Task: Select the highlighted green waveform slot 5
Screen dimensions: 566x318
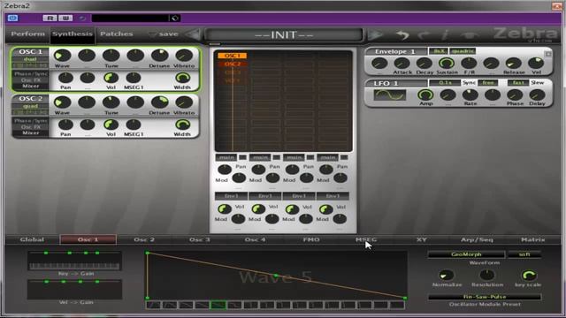Action: click(218, 305)
